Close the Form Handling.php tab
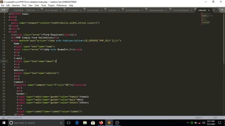Screen dimensions: 225x126 click(191, 10)
